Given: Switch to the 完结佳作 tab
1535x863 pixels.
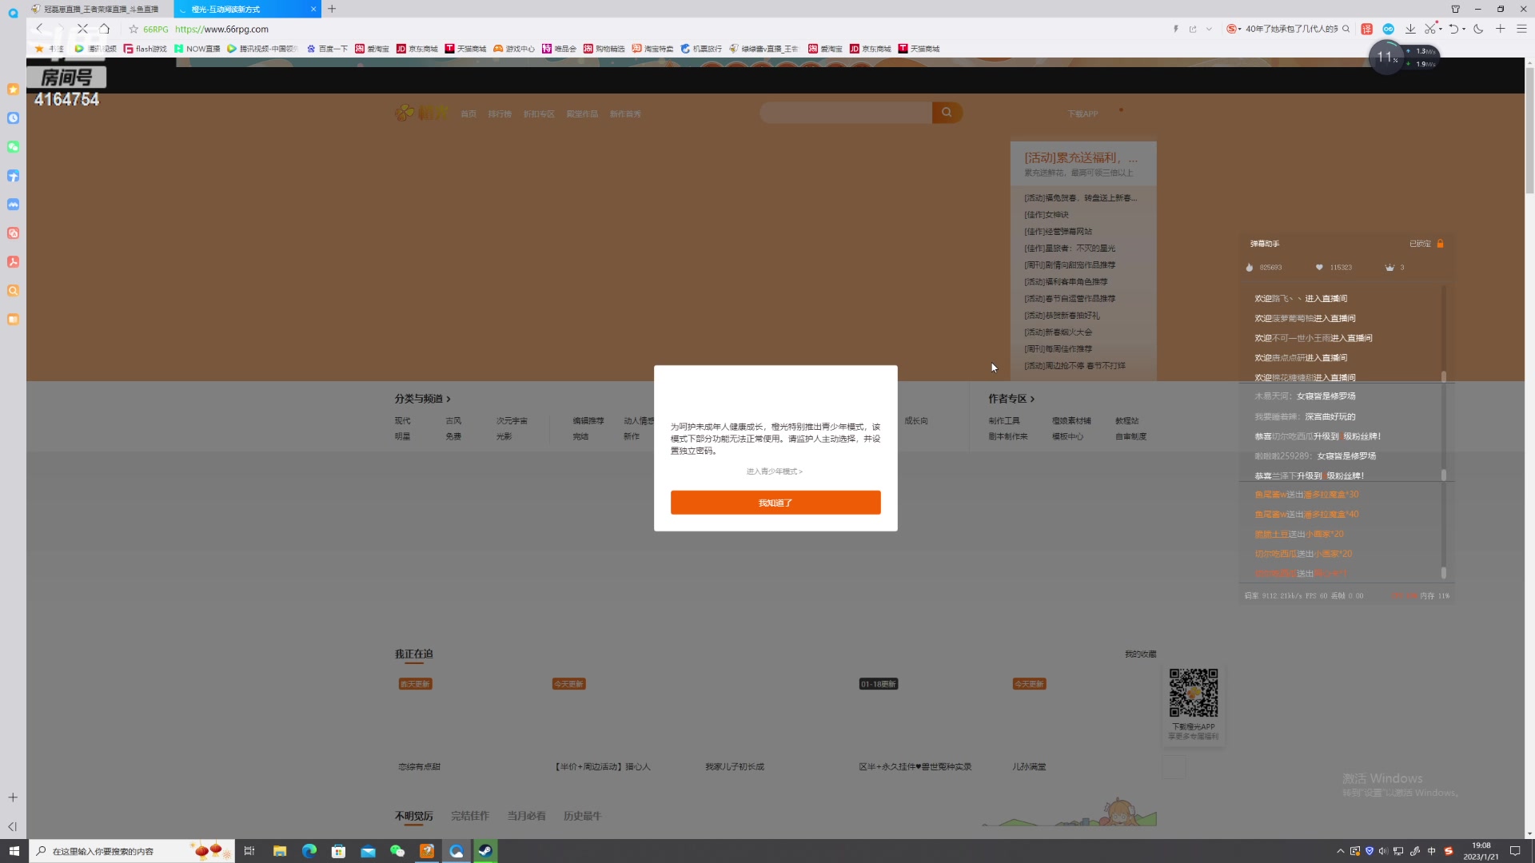Looking at the screenshot, I should (x=470, y=816).
